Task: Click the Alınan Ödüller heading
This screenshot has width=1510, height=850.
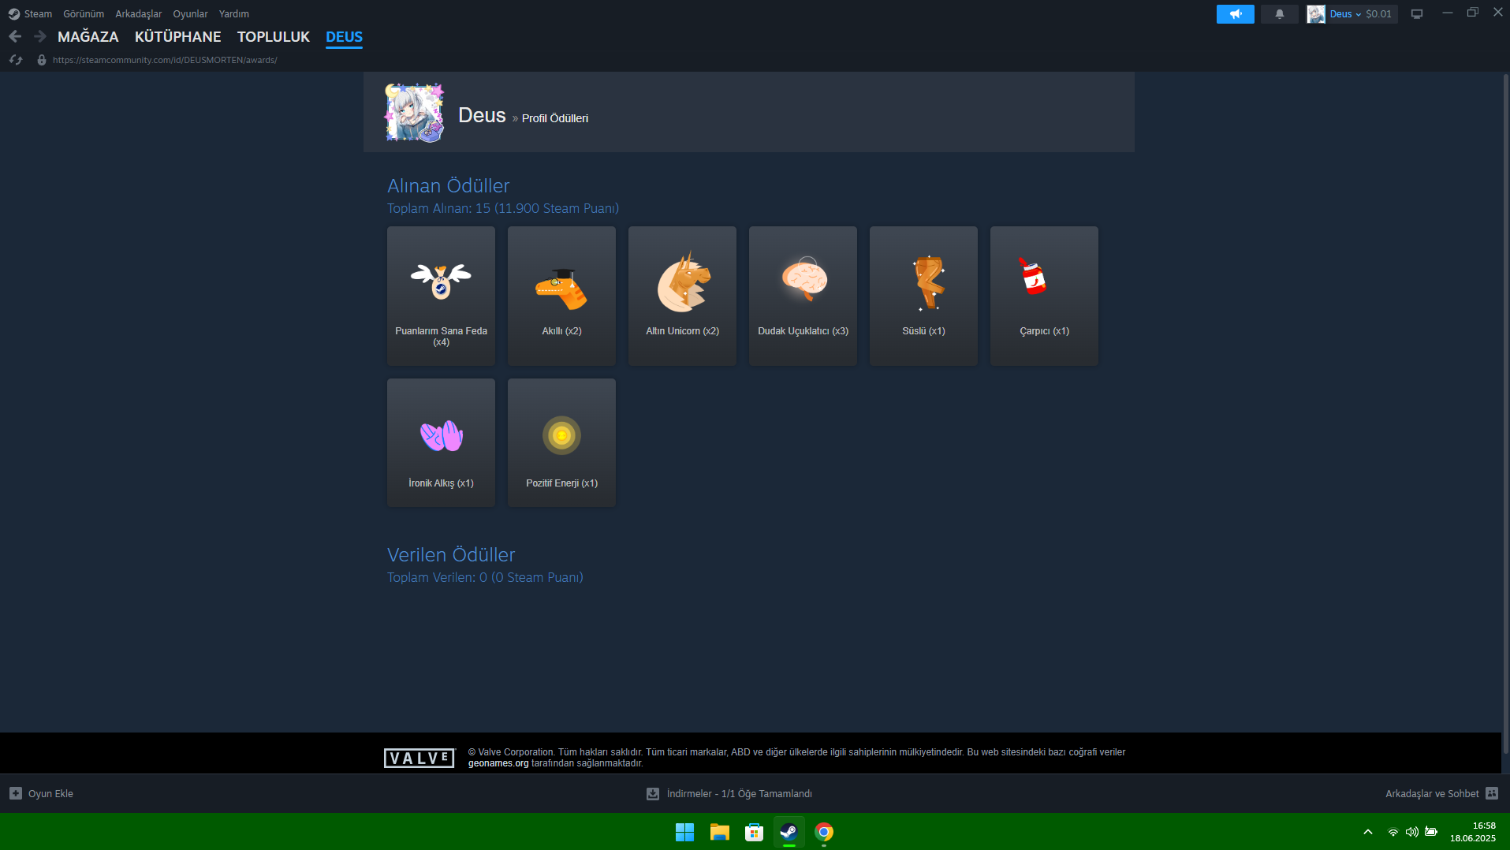Action: [448, 186]
